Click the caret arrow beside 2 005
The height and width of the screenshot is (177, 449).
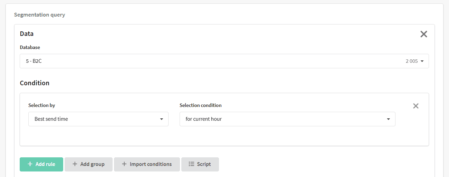pyautogui.click(x=422, y=61)
